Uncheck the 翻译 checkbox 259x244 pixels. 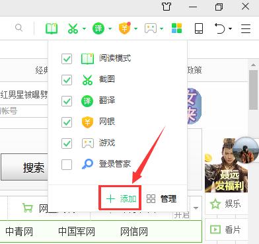(x=67, y=101)
